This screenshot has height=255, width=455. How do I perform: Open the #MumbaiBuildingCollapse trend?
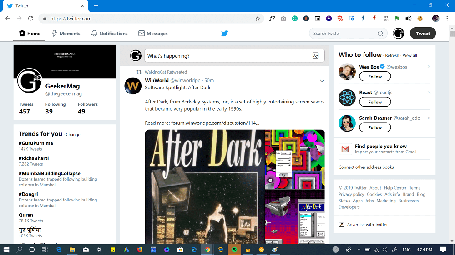point(49,173)
